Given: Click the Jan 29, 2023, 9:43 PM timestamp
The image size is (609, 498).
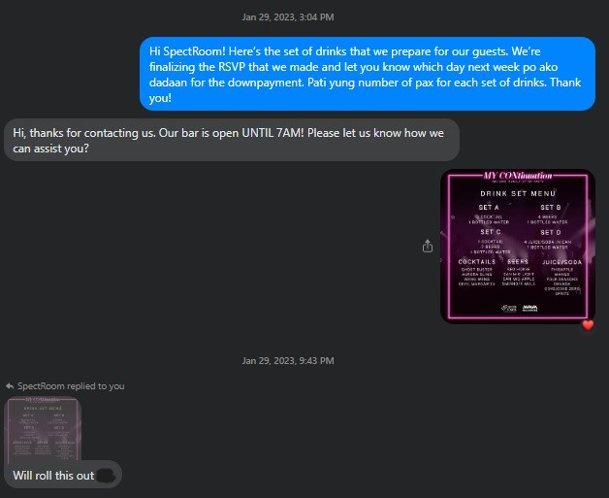Looking at the screenshot, I should pyautogui.click(x=288, y=361).
